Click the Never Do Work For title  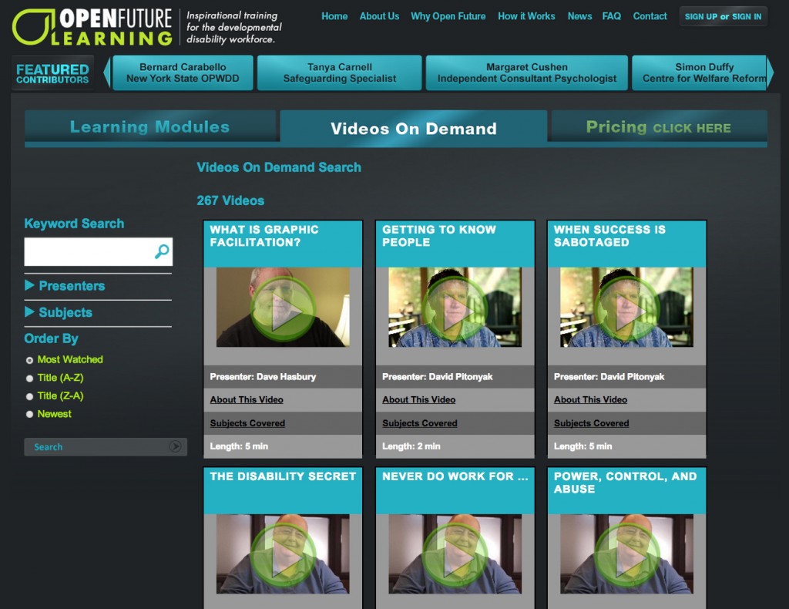click(455, 476)
